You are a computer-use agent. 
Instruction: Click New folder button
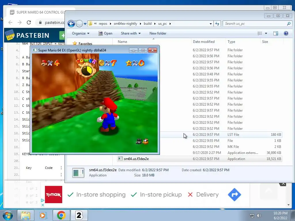coord(158,33)
